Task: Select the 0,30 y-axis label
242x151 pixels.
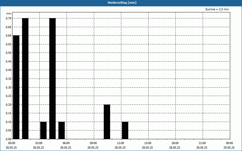Action: click(x=8, y=87)
